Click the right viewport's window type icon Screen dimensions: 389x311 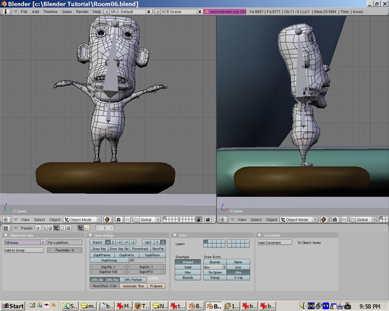click(224, 220)
